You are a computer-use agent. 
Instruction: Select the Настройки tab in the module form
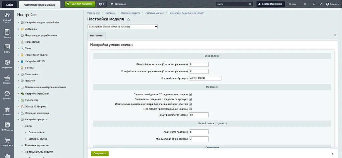(96, 35)
